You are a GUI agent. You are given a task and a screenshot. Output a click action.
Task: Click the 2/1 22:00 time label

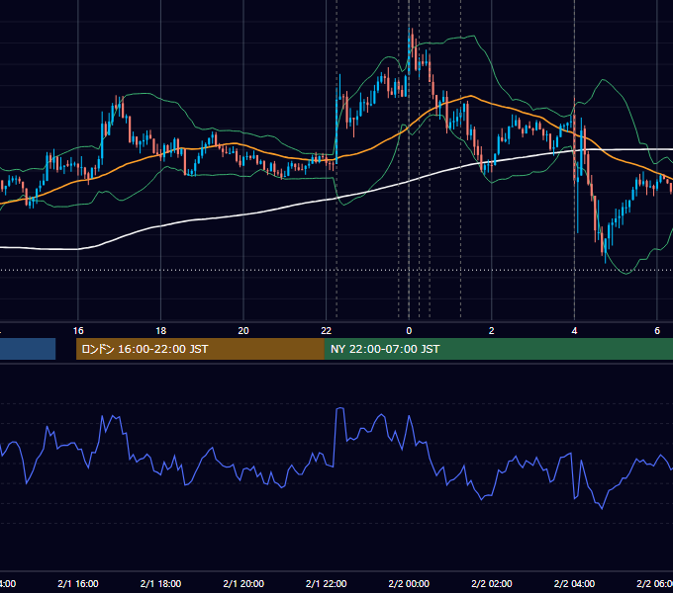(327, 583)
